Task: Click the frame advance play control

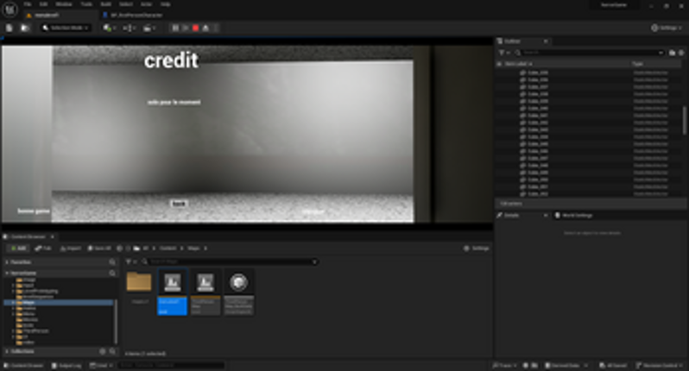Action: (186, 28)
